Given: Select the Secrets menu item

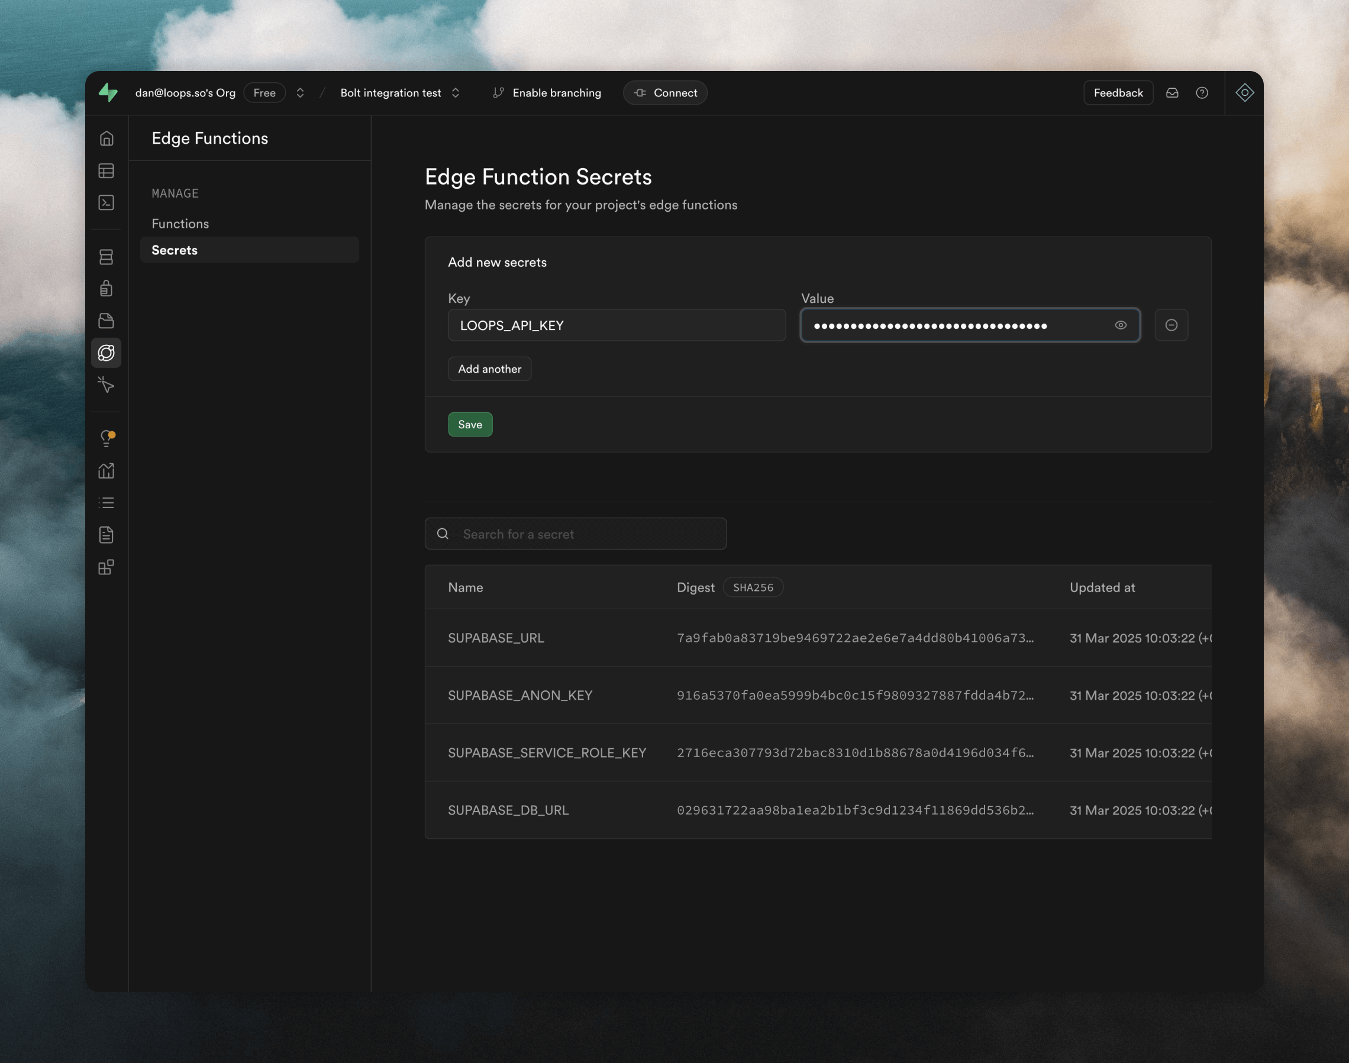Looking at the screenshot, I should [x=250, y=250].
